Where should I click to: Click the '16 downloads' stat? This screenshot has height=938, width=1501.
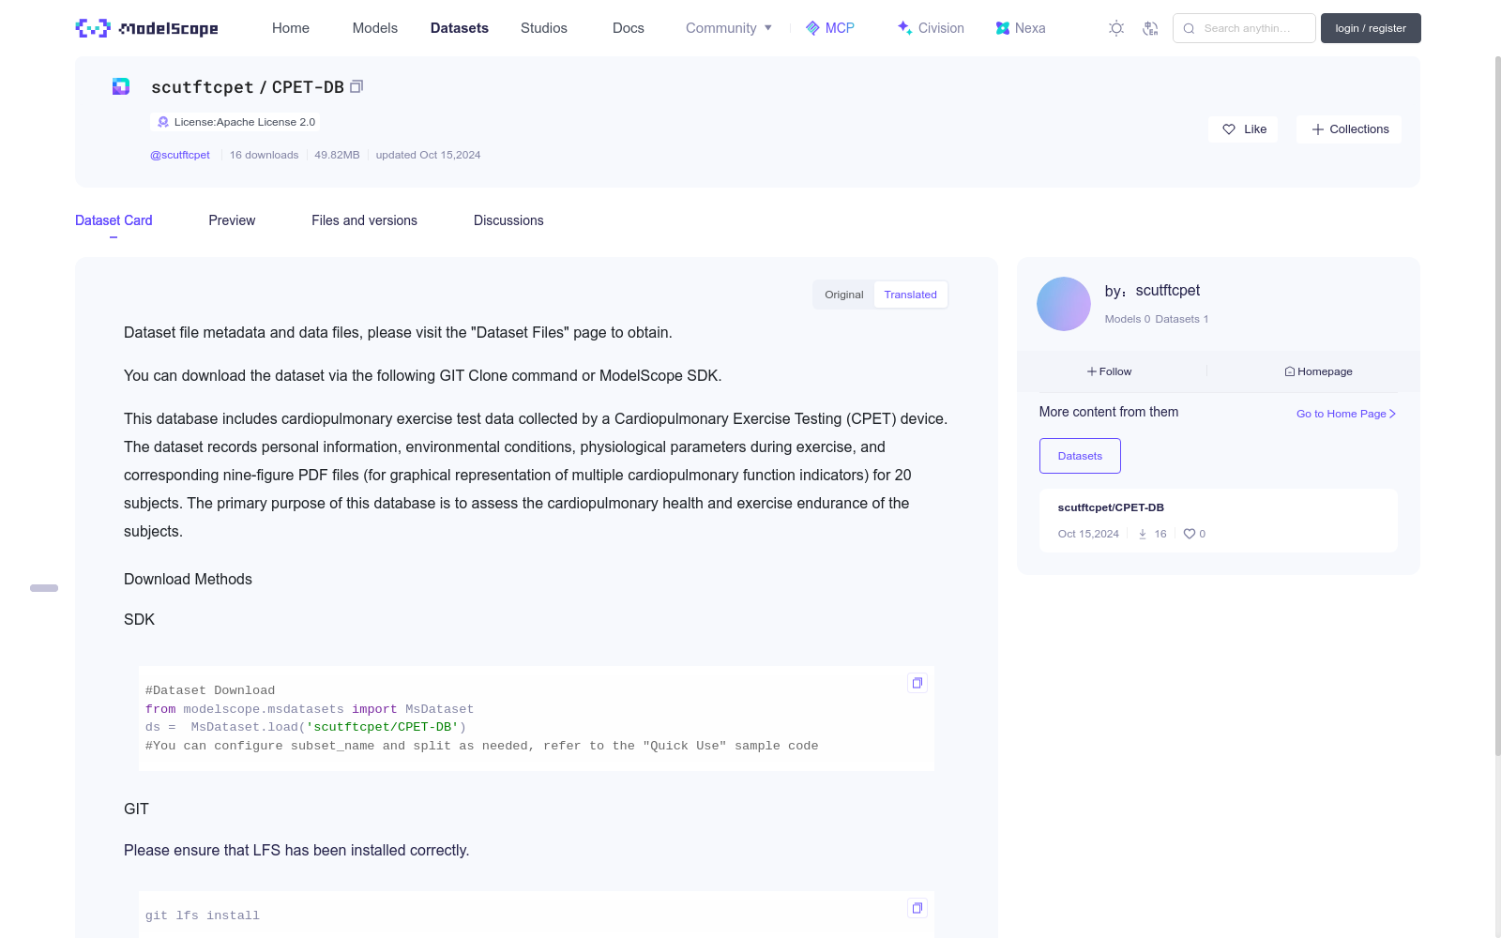pos(265,155)
